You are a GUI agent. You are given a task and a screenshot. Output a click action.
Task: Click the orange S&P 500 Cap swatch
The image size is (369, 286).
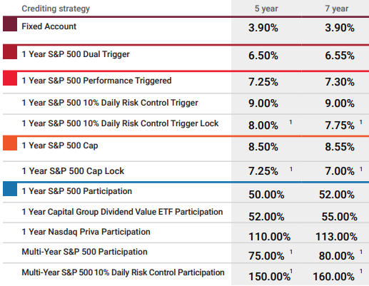(10, 143)
